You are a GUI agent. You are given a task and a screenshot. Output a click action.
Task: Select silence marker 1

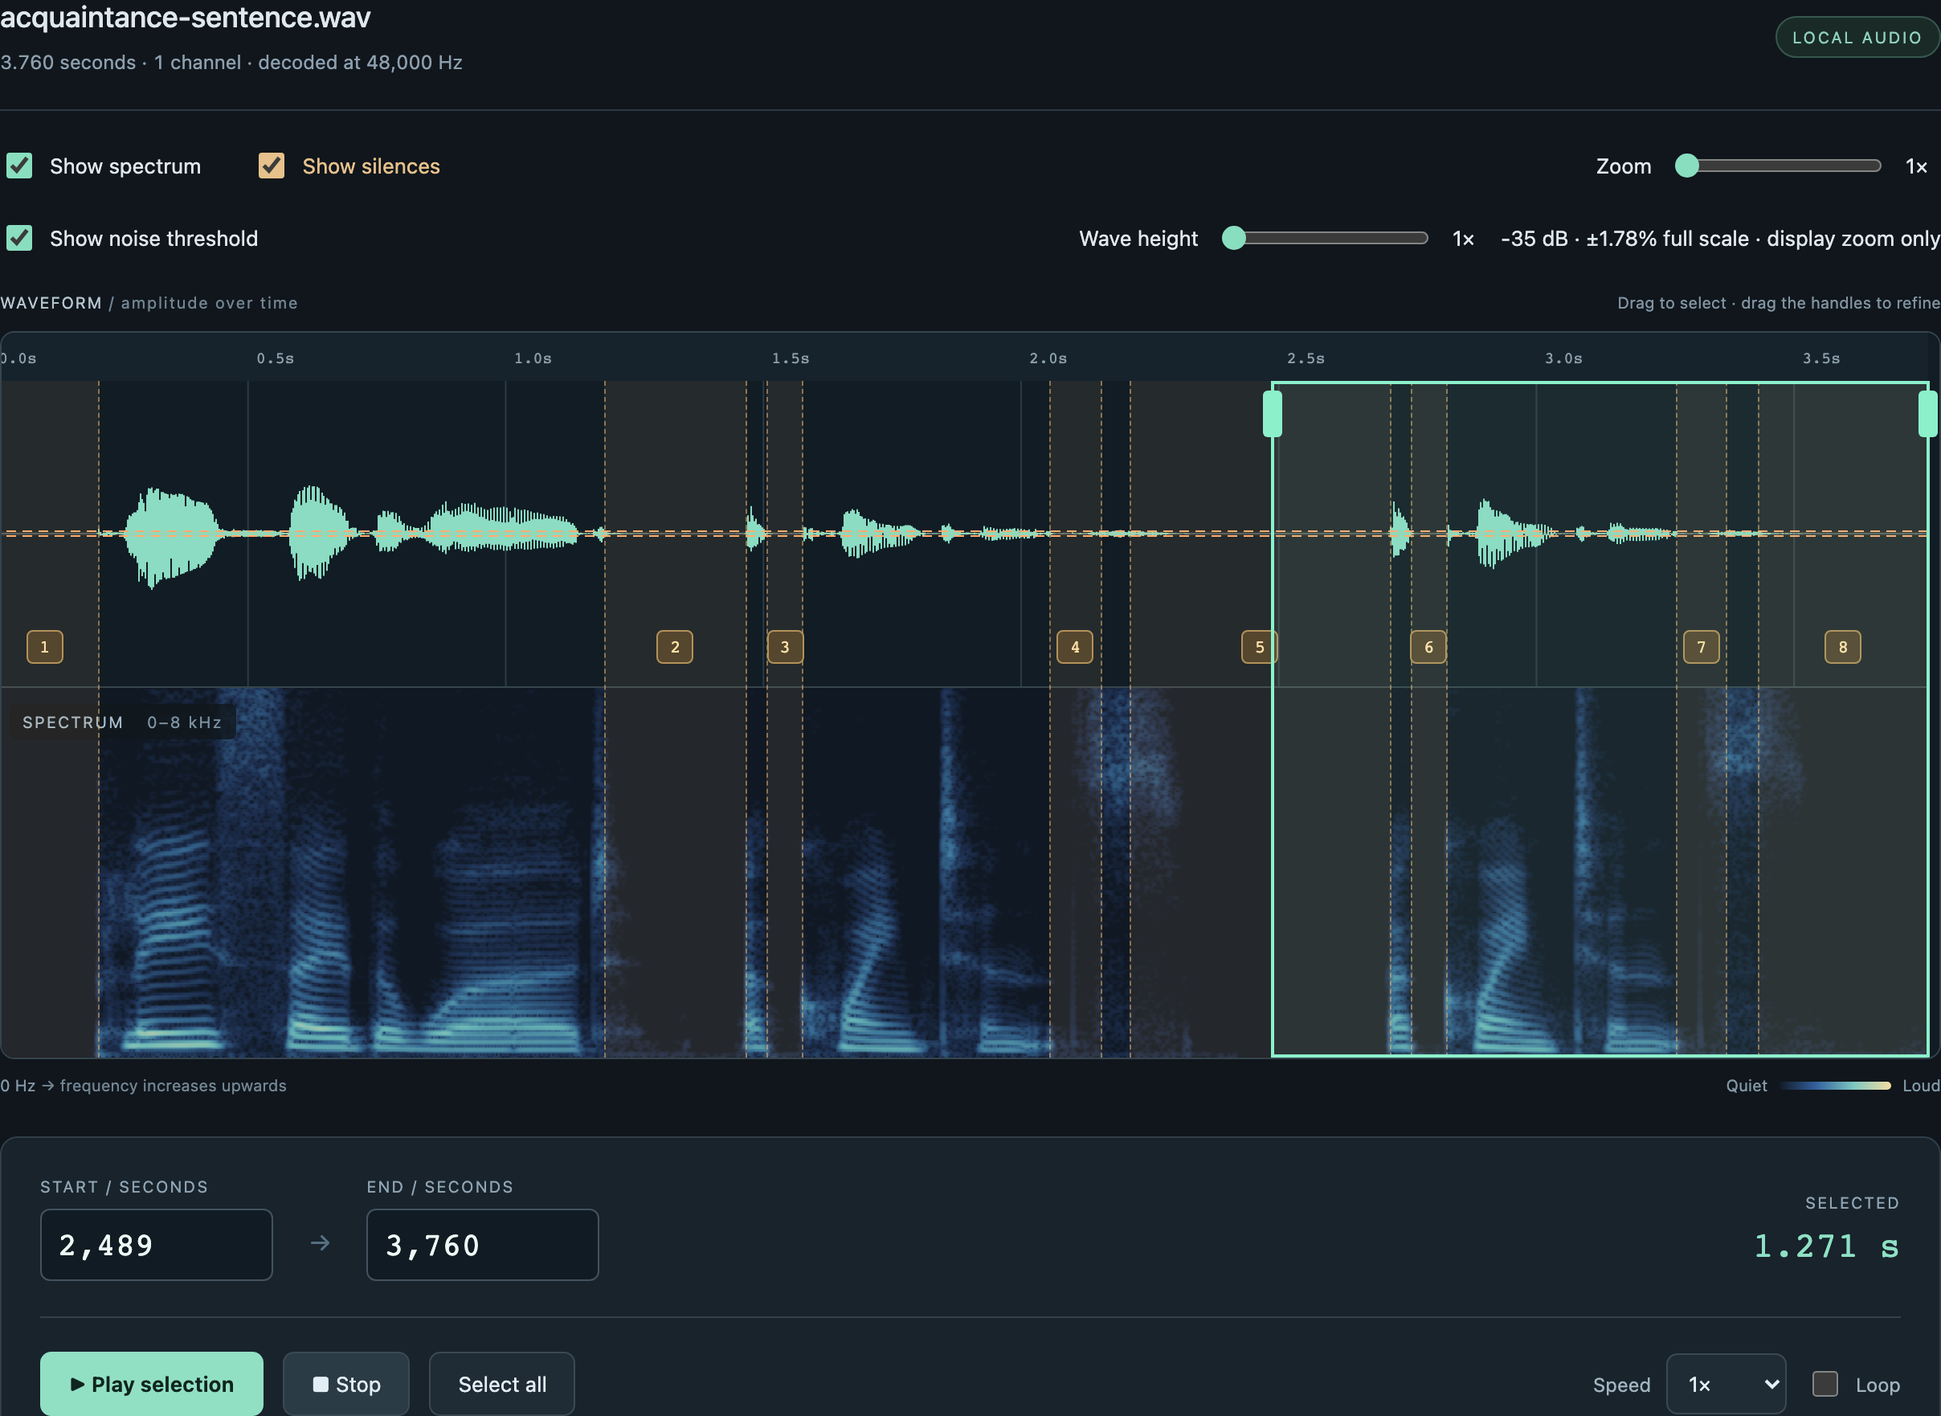(x=44, y=647)
